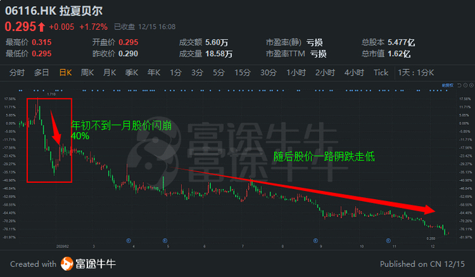Select the 月K monthly chart tab
Viewport: 475px width, 277px height.
(x=109, y=72)
